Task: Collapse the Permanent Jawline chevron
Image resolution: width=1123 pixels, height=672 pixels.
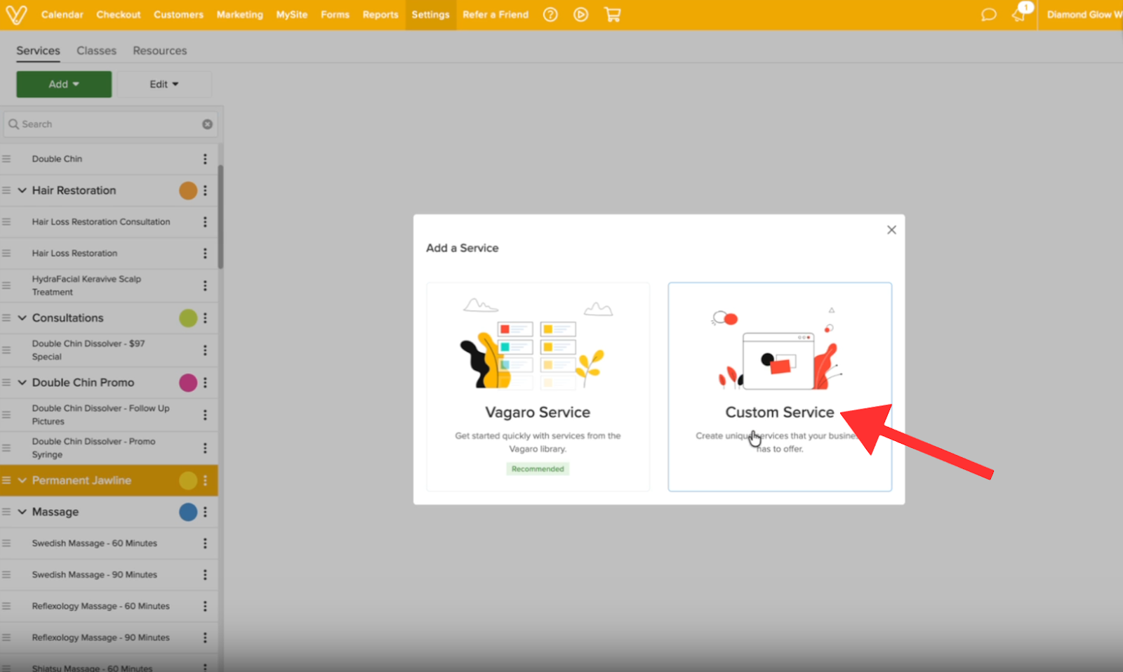Action: coord(22,480)
